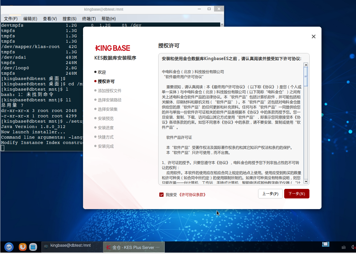Click KES数据库安装程序 title text

click(x=115, y=58)
